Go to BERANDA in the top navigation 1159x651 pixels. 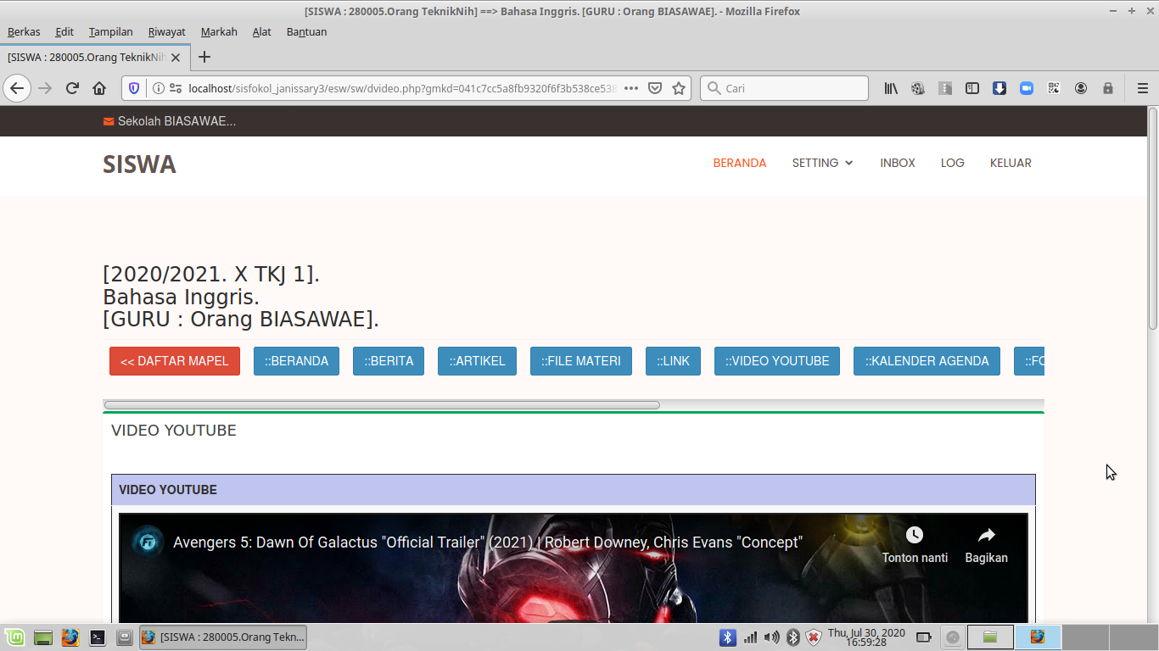click(740, 163)
